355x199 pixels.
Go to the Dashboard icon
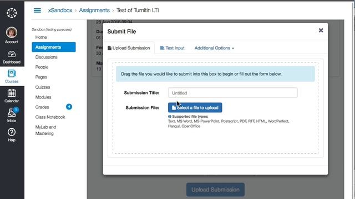coord(12,54)
